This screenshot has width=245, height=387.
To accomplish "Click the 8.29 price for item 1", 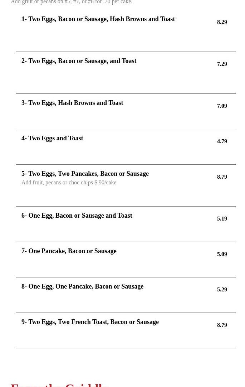I will pos(222,22).
